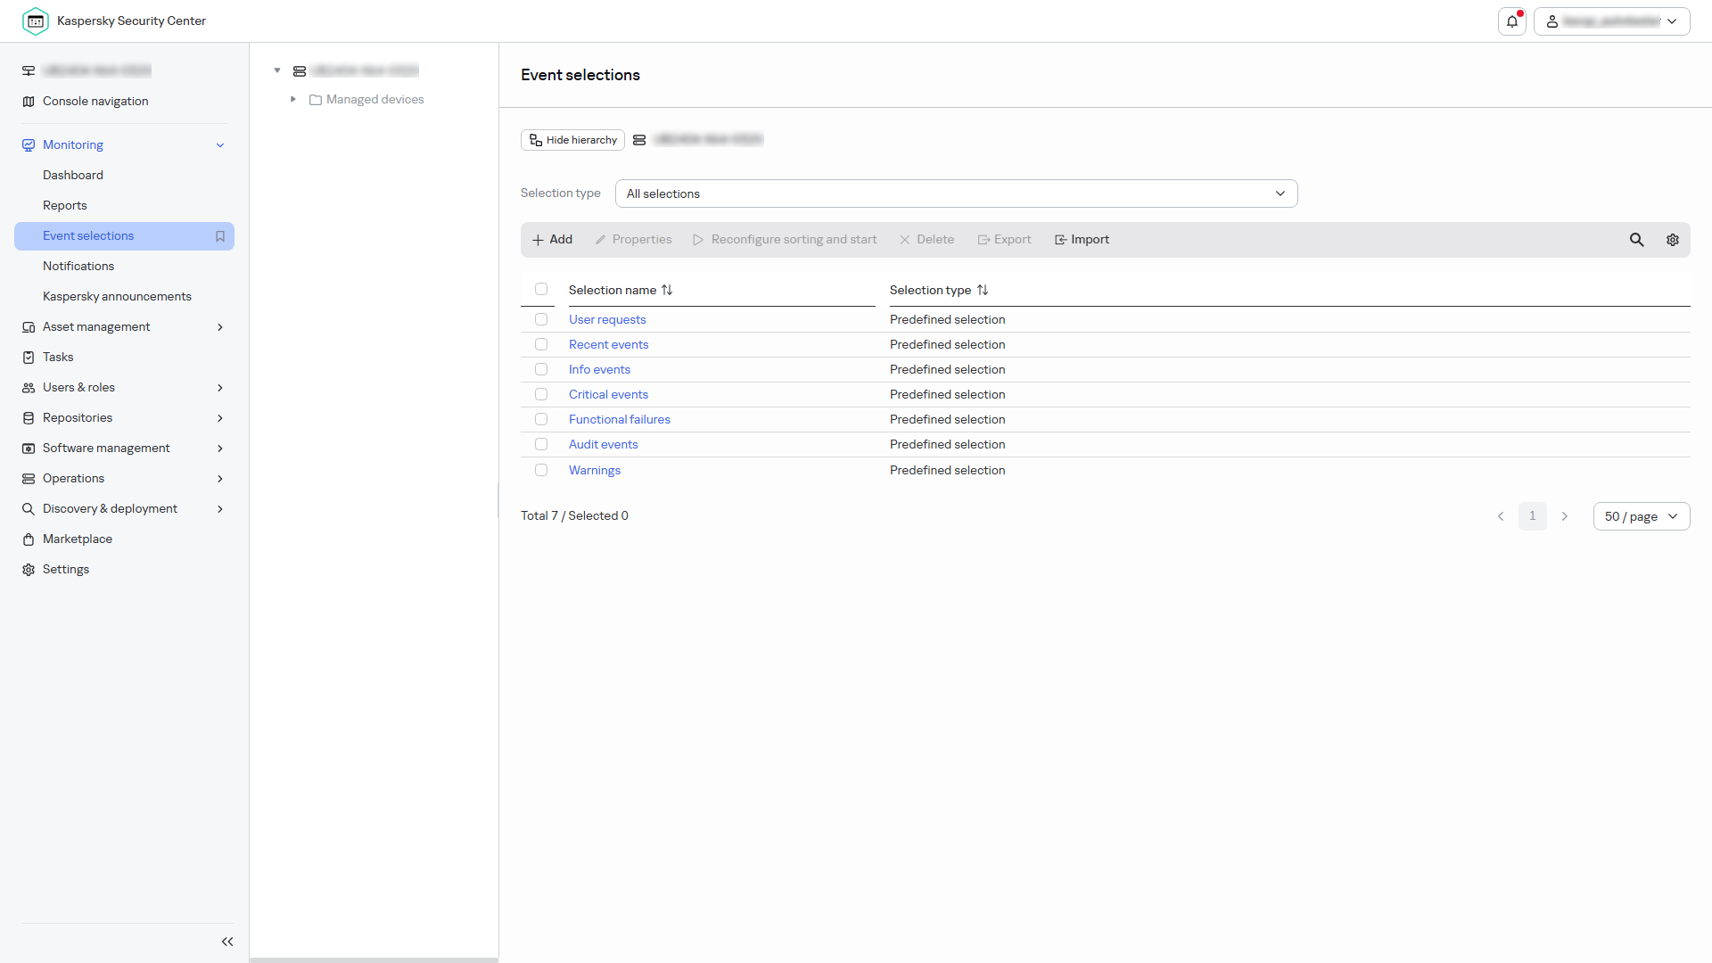Screen dimensions: 1712x963
Task: Expand Asset management menu
Action: tap(124, 327)
